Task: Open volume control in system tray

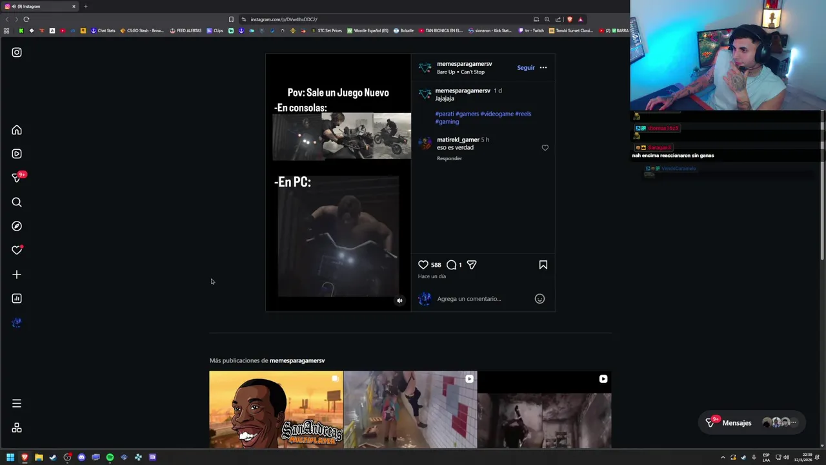Action: click(x=786, y=457)
